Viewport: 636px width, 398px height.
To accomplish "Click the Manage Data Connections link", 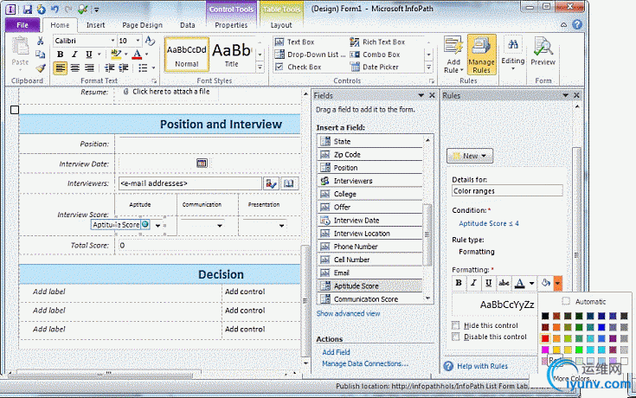I will (x=364, y=363).
